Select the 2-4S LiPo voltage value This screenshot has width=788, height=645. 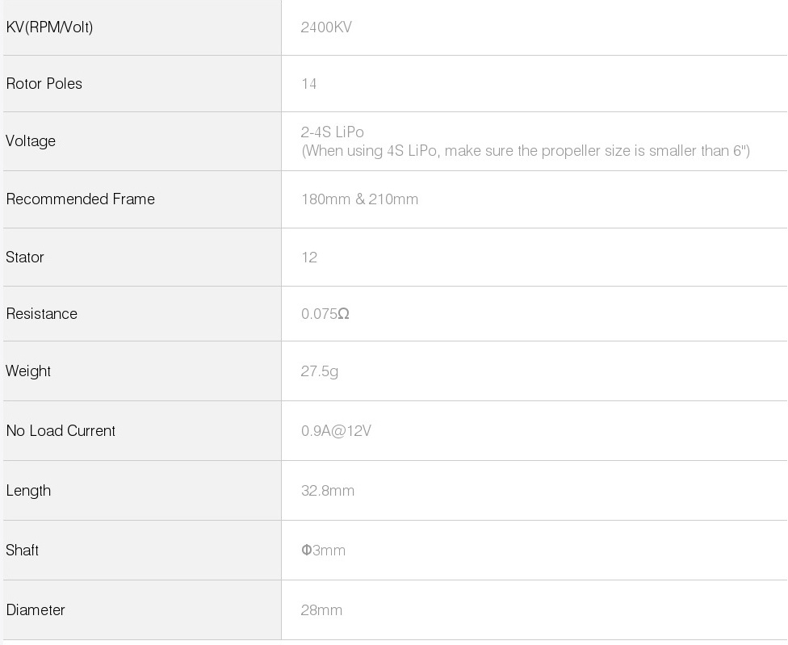[x=333, y=132]
